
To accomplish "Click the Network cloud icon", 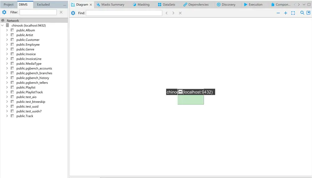I will [x=3, y=20].
